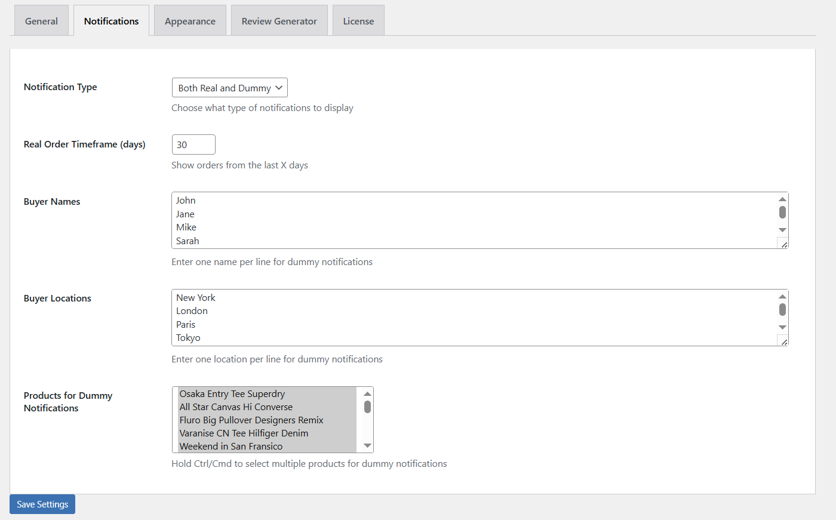
Task: Click the Real Order Timeframe input showing 30
Action: (193, 144)
